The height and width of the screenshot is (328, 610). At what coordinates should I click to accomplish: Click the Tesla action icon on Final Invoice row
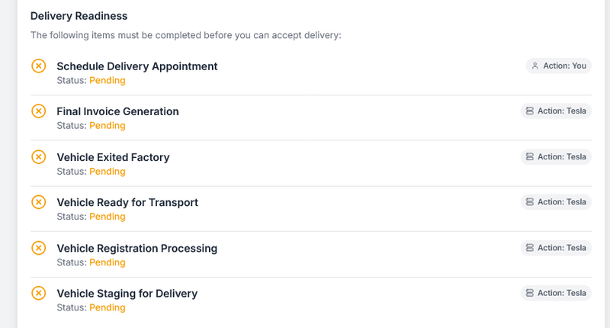pos(529,111)
